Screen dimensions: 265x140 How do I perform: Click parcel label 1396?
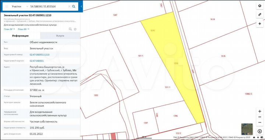pos(176,116)
